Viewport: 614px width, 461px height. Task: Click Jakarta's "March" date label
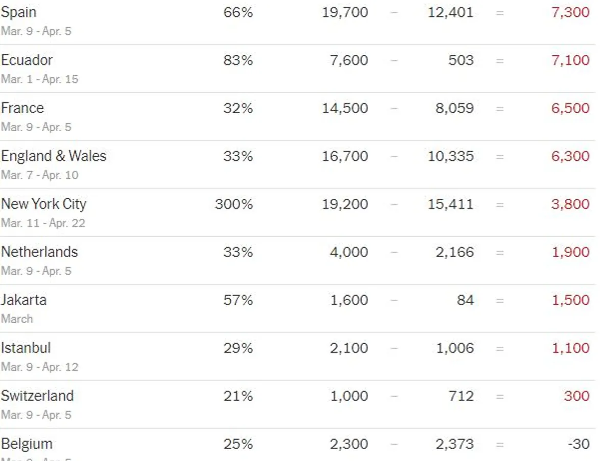tap(17, 319)
